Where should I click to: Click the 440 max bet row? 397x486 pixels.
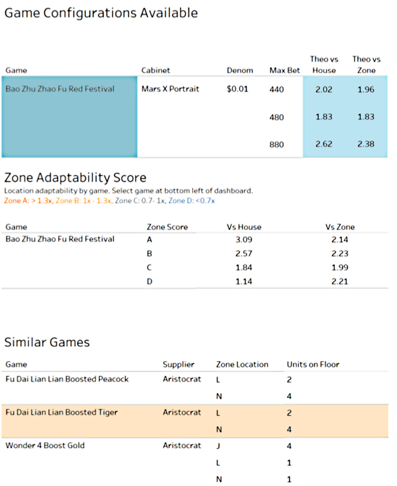[278, 90]
